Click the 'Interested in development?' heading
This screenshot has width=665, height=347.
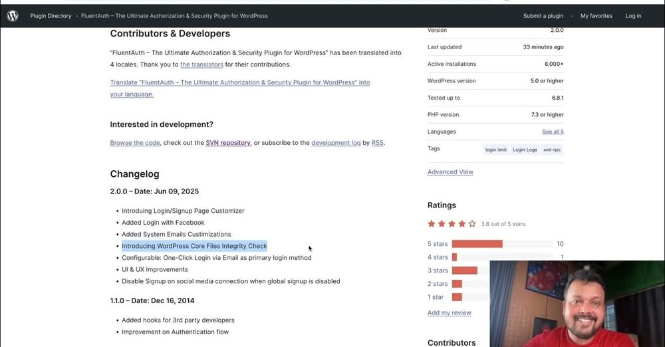coord(162,124)
